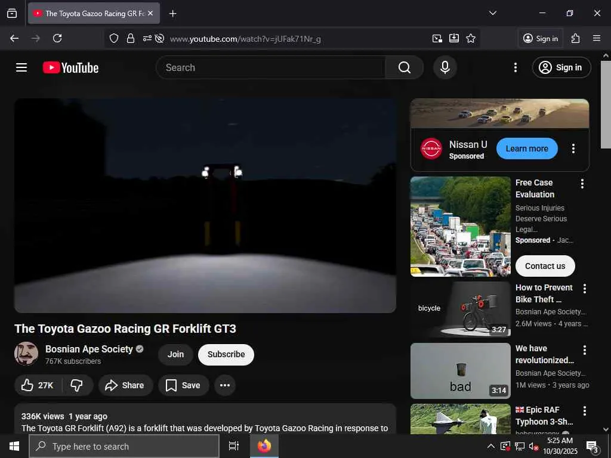Dislike the video with thumbs down
This screenshot has height=458, width=611.
[x=77, y=385]
